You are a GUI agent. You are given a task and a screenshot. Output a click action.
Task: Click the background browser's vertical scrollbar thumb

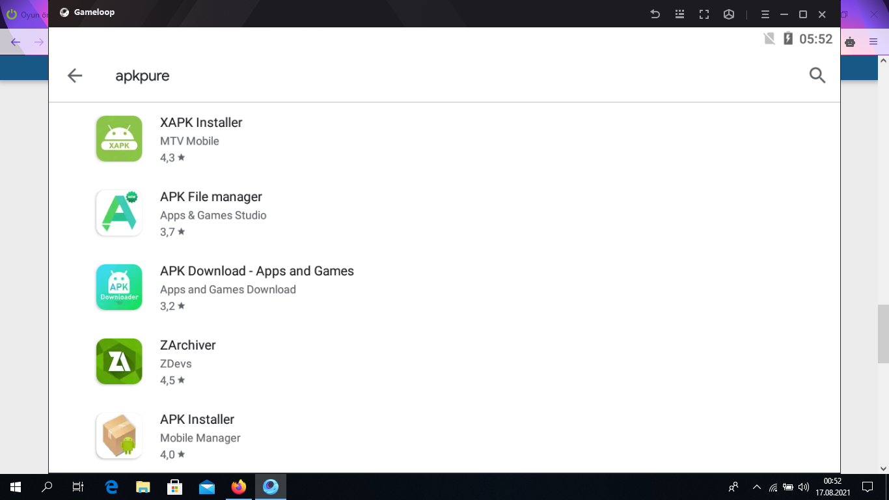883,334
